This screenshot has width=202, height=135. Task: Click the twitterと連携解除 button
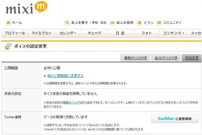coord(175,119)
